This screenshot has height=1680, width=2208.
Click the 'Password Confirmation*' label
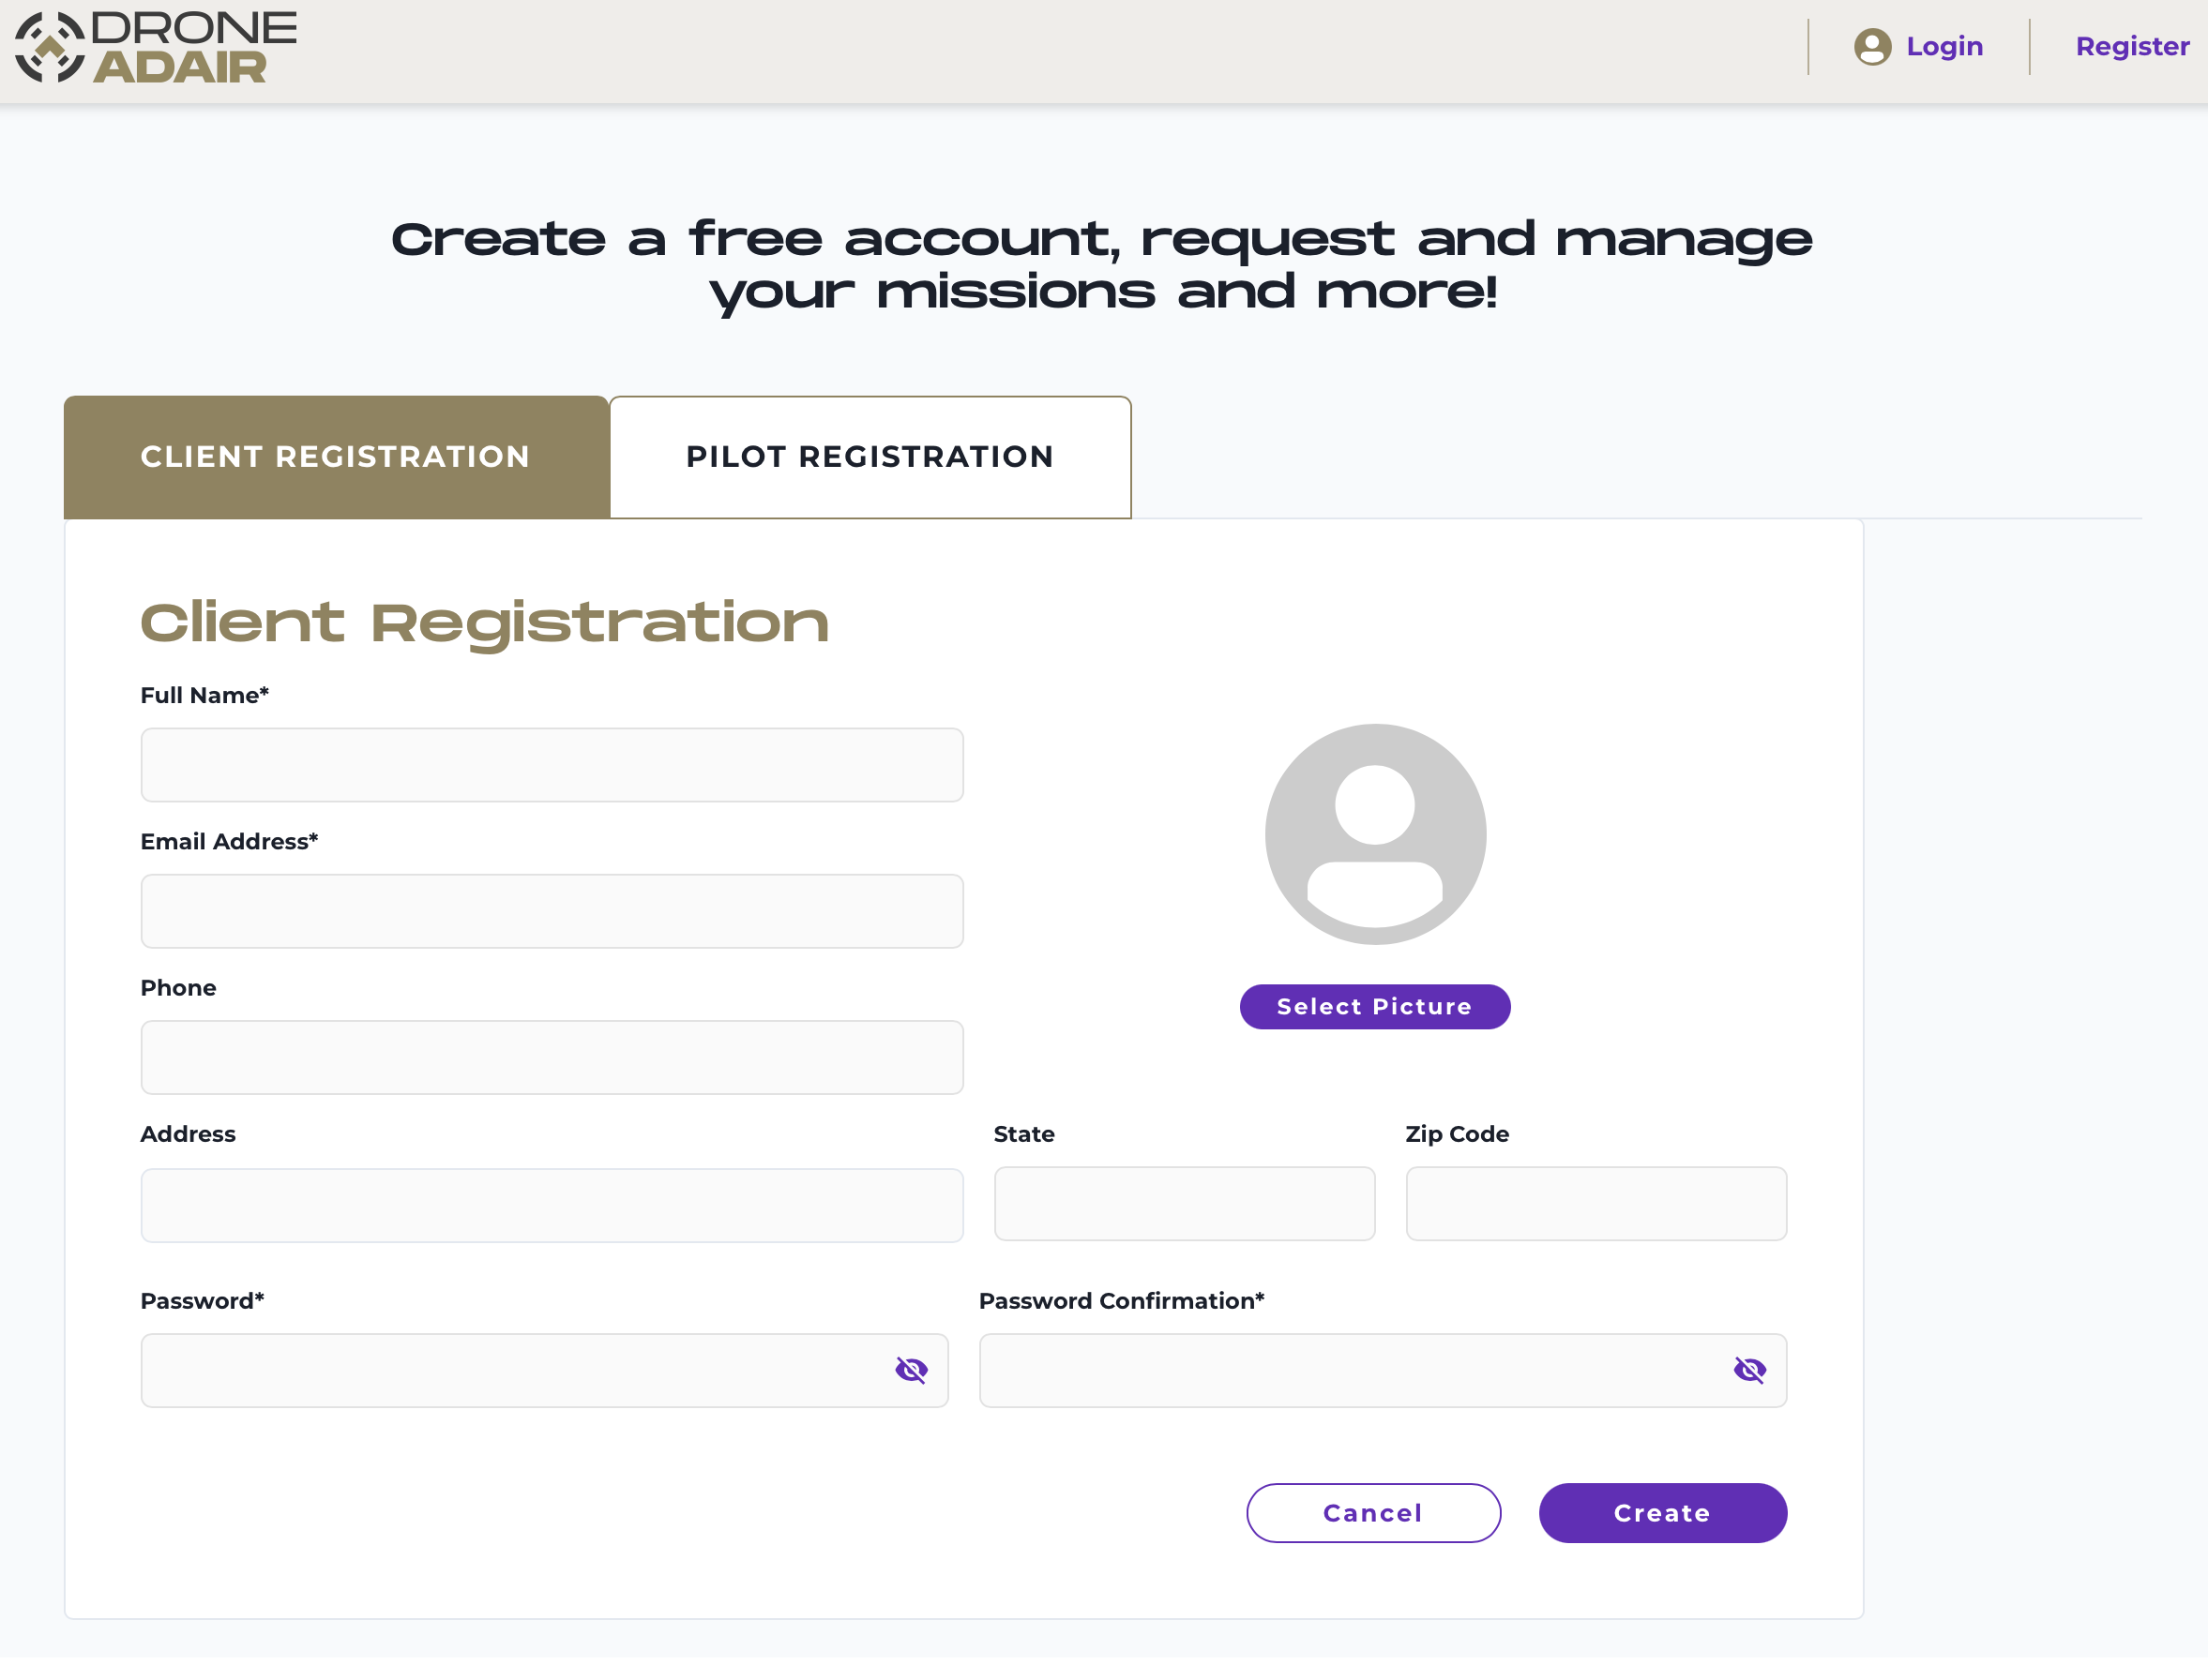pos(1122,1301)
